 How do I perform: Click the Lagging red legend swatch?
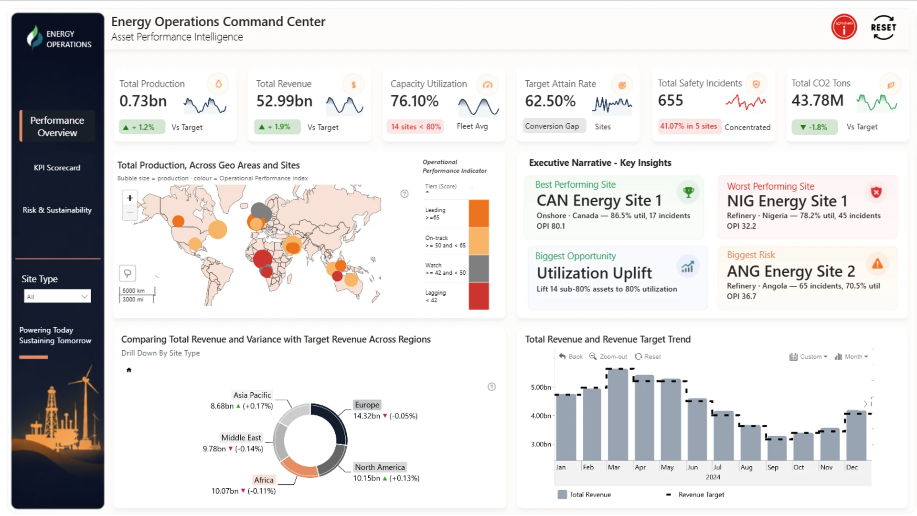click(x=479, y=296)
